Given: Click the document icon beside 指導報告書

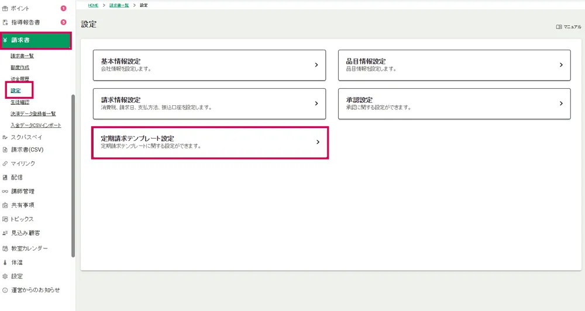Looking at the screenshot, I should [x=5, y=22].
